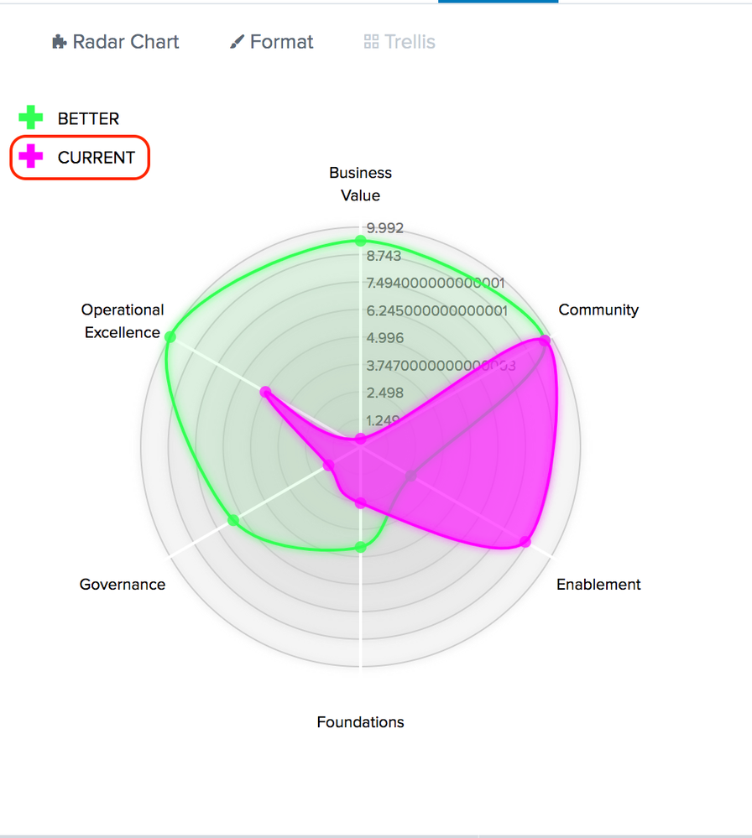
Task: Click the green Operational Excellence data point
Action: (170, 337)
